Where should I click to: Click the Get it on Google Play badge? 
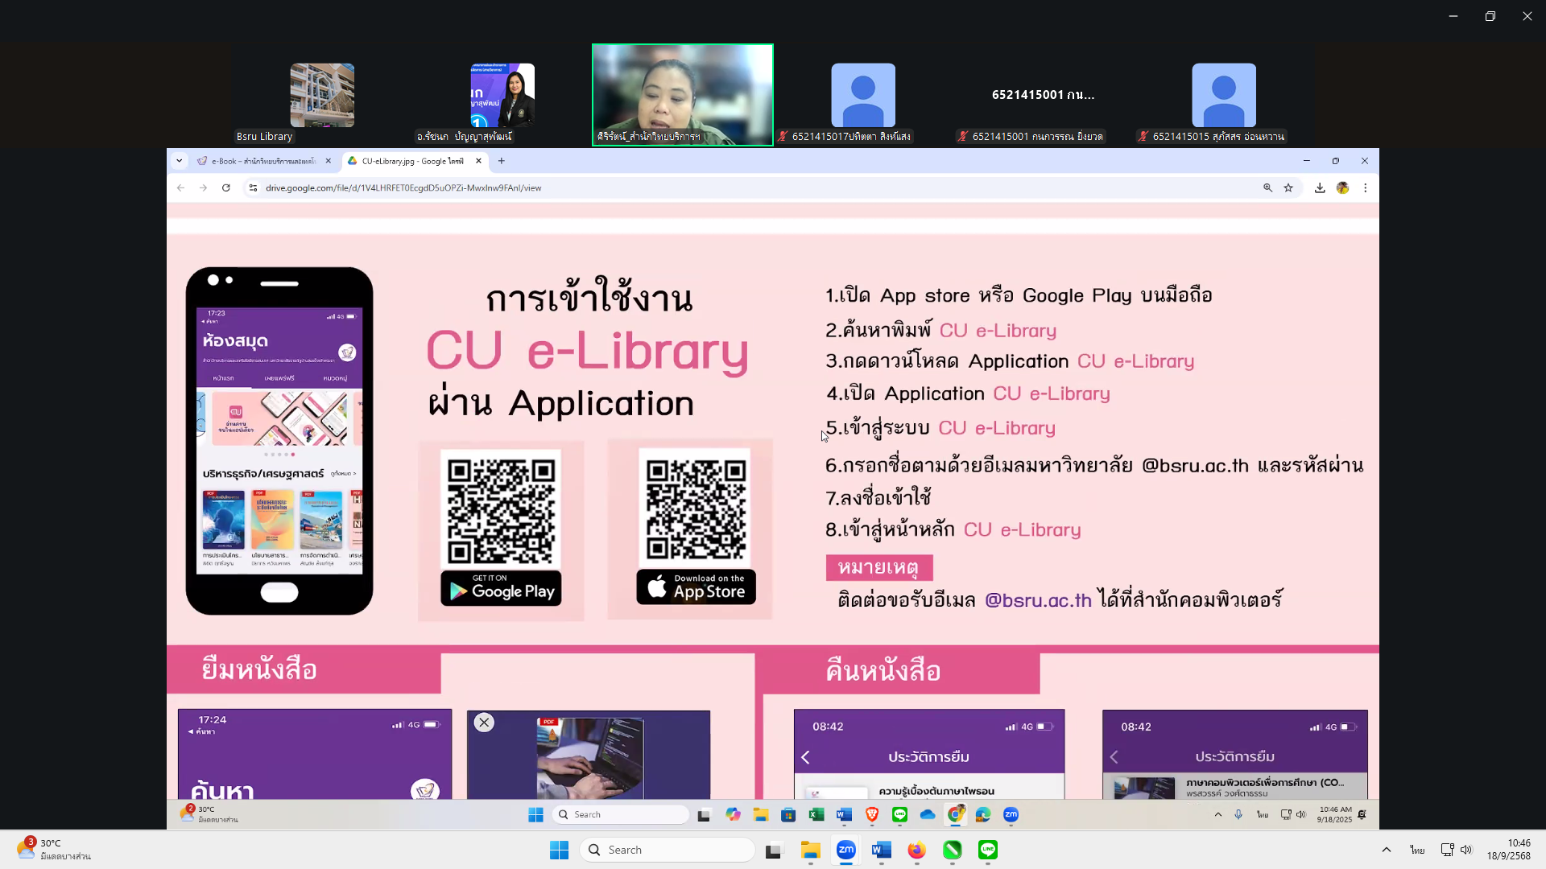(x=501, y=588)
